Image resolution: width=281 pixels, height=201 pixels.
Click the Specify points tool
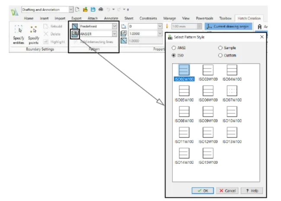pos(34,35)
